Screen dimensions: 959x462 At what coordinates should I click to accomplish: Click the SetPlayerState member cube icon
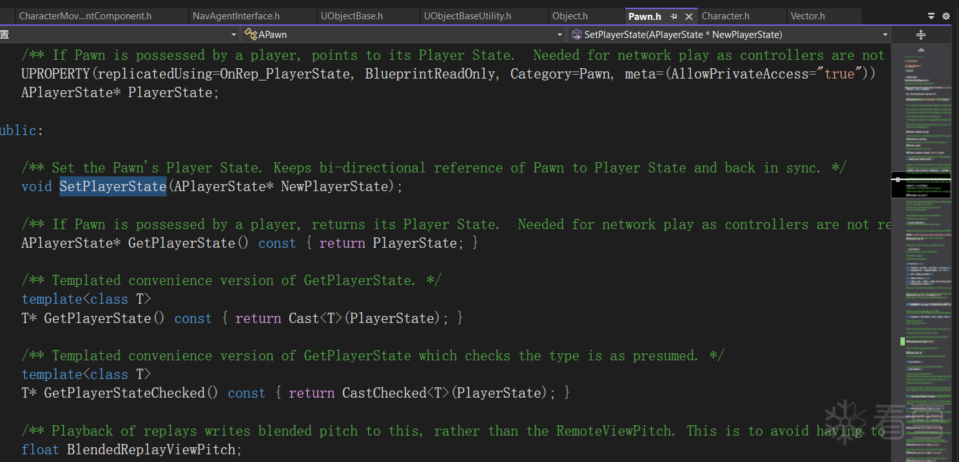pos(576,35)
